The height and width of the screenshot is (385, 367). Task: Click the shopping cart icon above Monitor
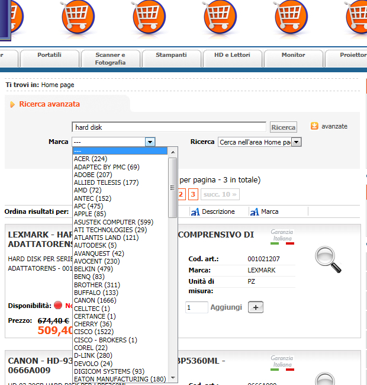click(x=291, y=17)
